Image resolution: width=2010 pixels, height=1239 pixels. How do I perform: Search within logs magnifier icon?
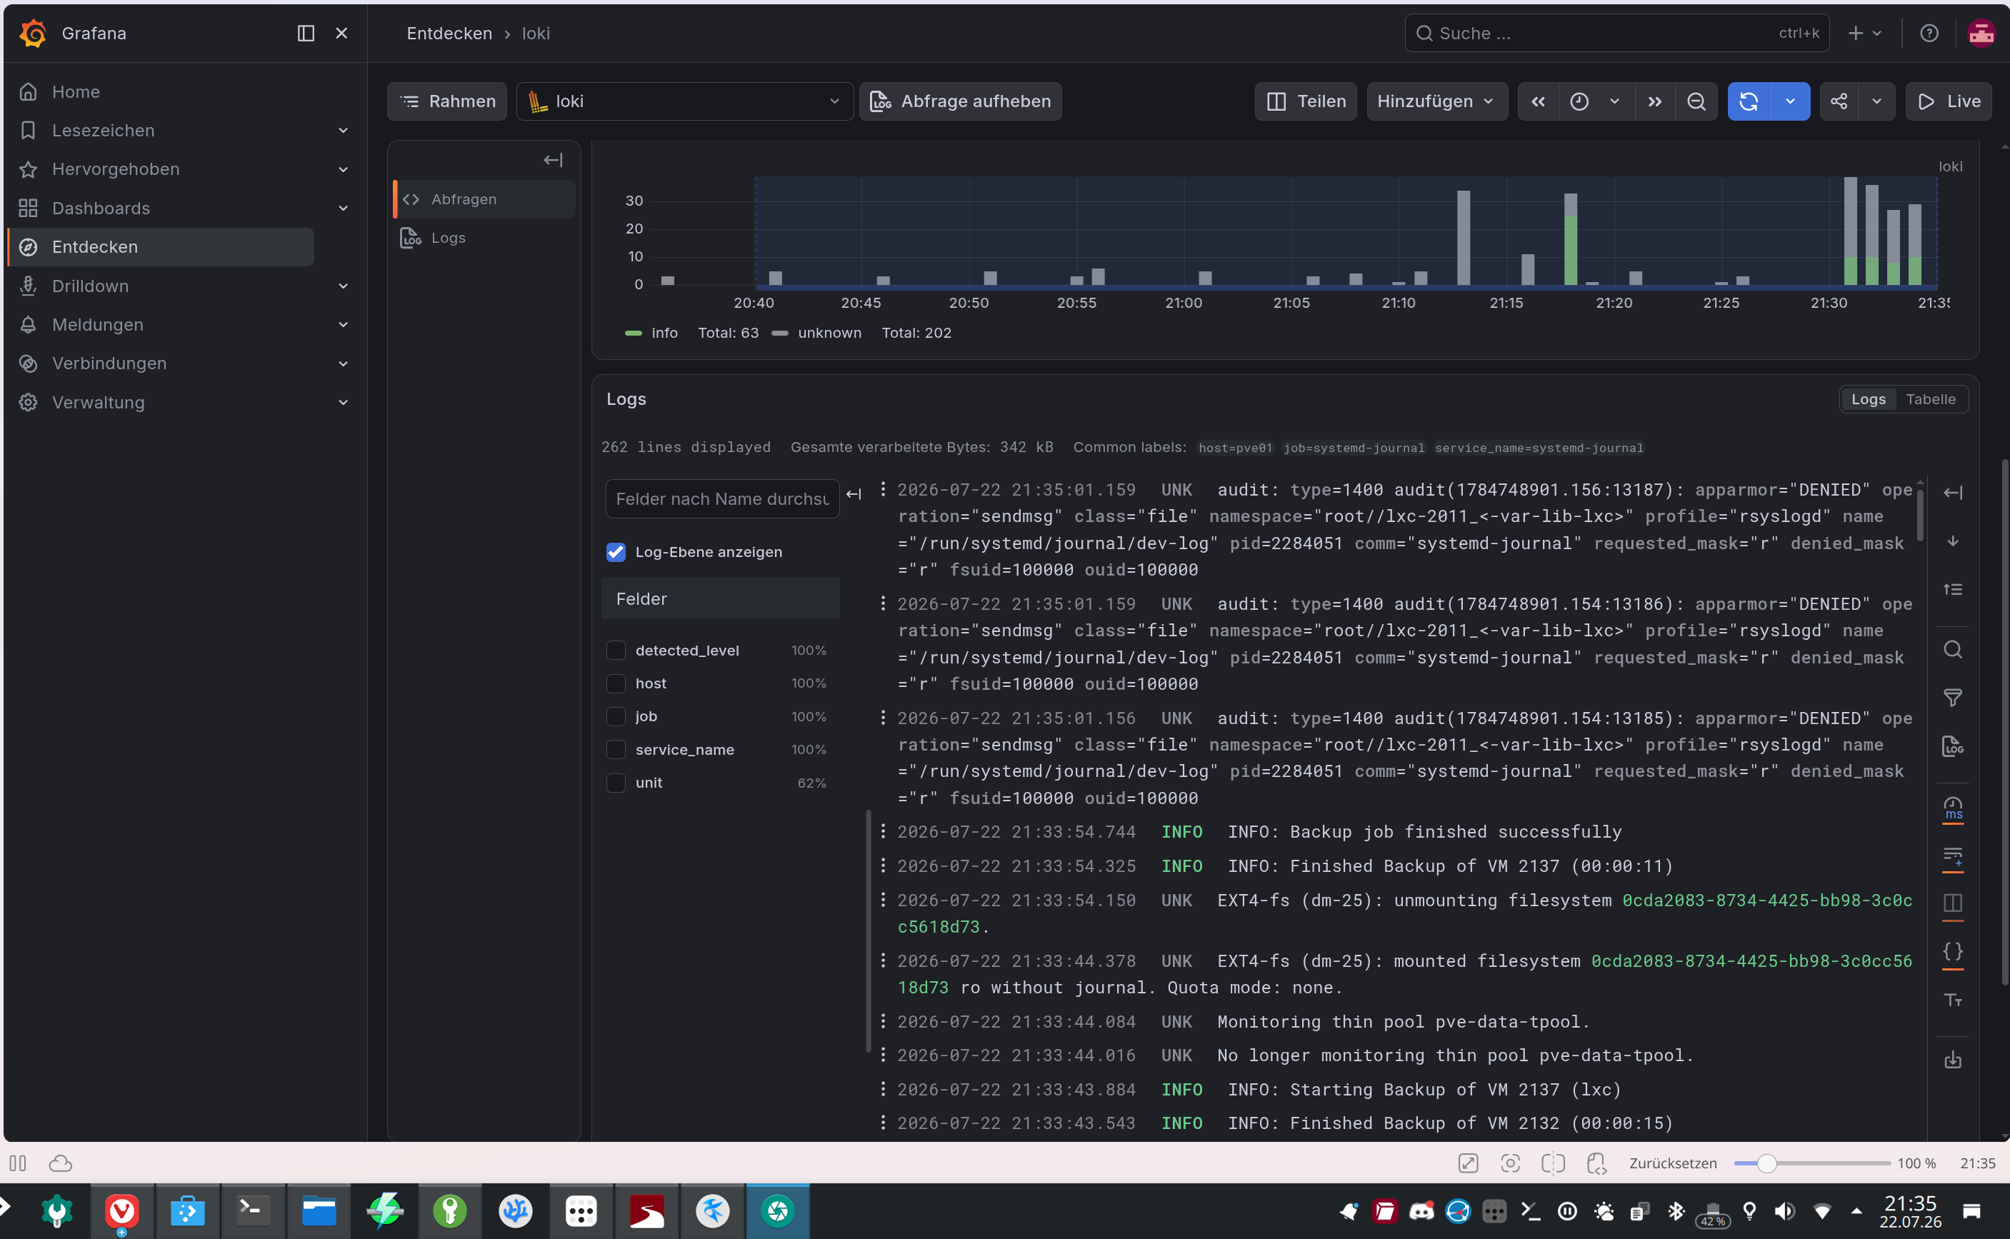(x=1953, y=650)
